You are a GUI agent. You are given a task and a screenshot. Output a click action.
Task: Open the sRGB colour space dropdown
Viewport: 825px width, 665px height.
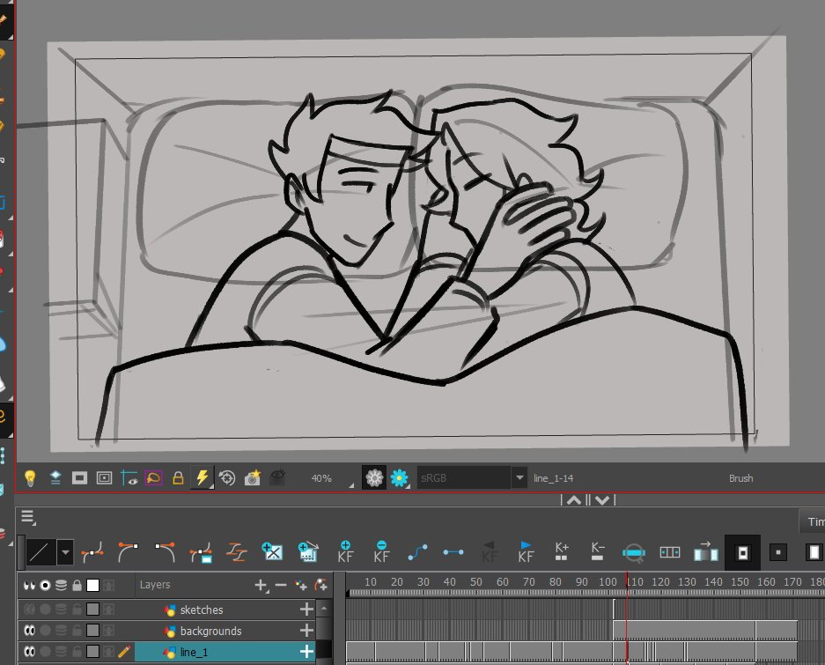click(519, 477)
